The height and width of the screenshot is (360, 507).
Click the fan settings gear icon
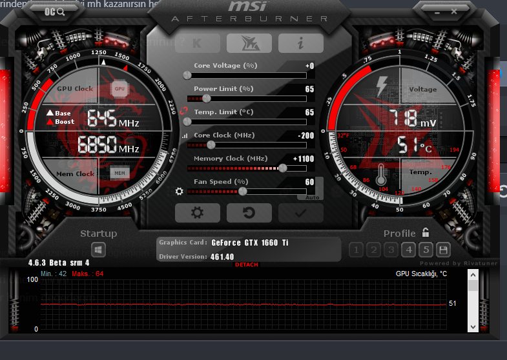click(179, 192)
